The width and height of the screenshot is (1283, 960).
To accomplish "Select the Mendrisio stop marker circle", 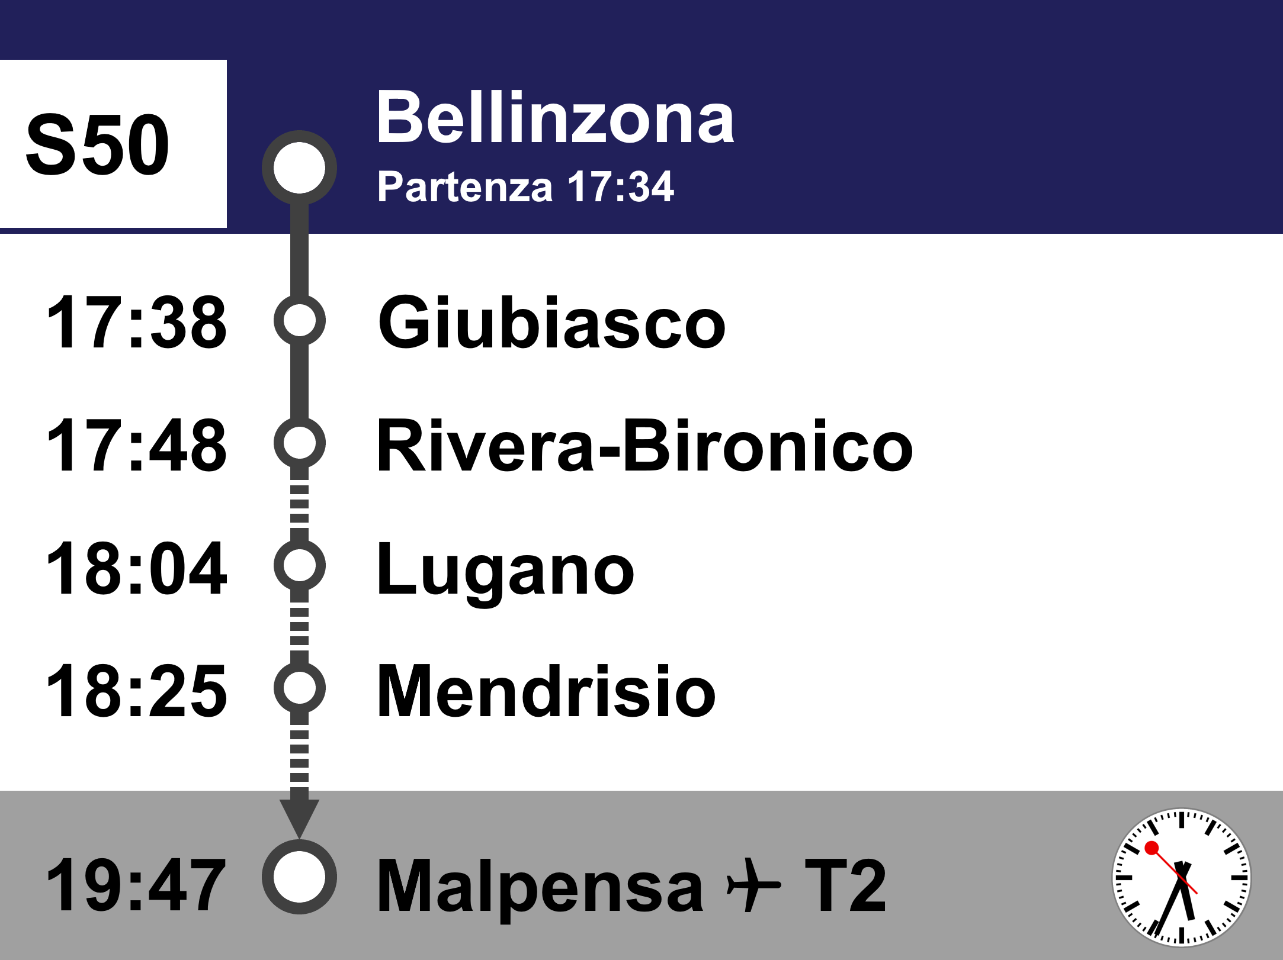I will (299, 688).
